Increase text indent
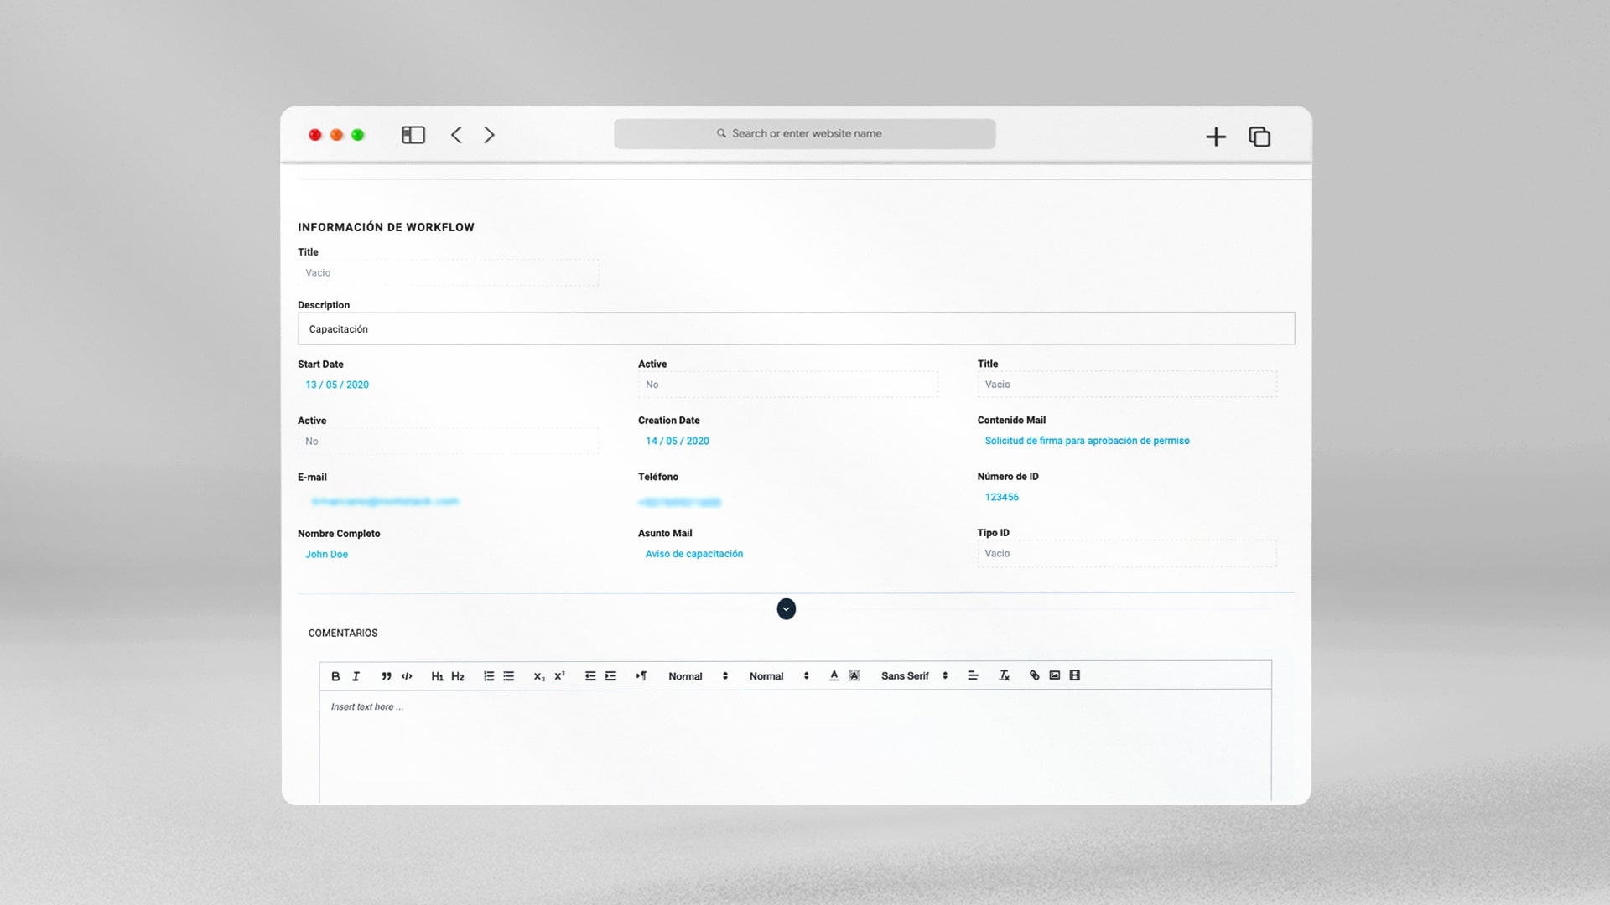Viewport: 1610px width, 905px height. (610, 676)
